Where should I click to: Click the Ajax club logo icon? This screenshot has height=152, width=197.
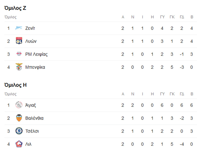click(x=19, y=105)
